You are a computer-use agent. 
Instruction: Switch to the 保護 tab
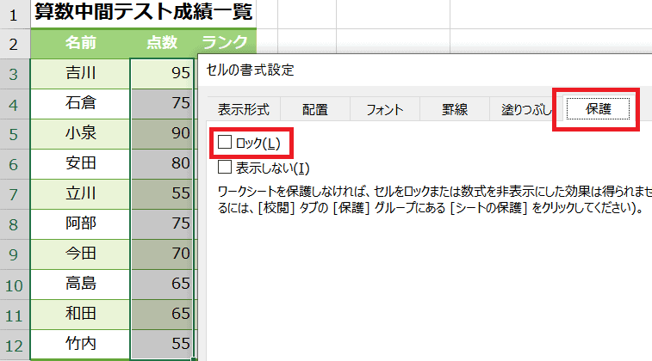pyautogui.click(x=595, y=109)
